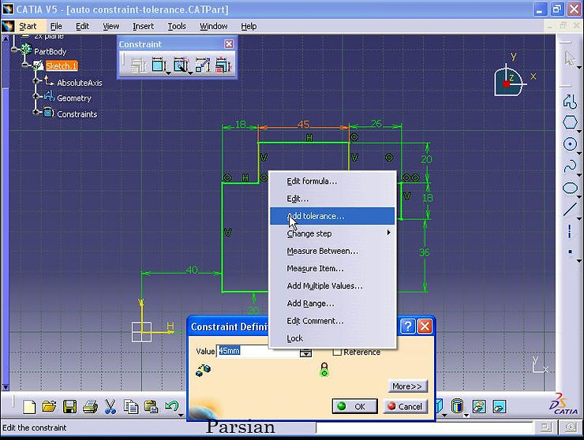Click the Hide/Show icon
The image size is (584, 440).
tap(479, 406)
